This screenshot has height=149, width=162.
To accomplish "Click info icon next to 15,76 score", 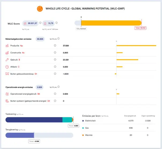I will point(56,23).
